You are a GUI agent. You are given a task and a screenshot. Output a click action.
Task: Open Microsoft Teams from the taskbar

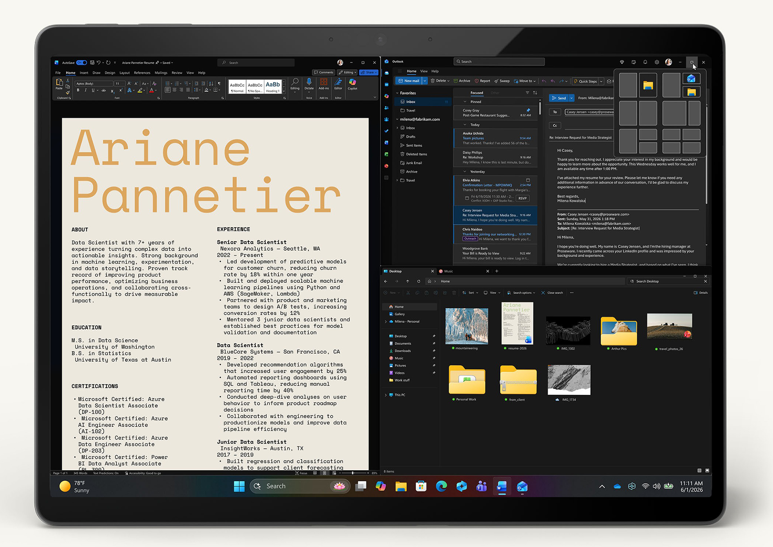pyautogui.click(x=481, y=486)
